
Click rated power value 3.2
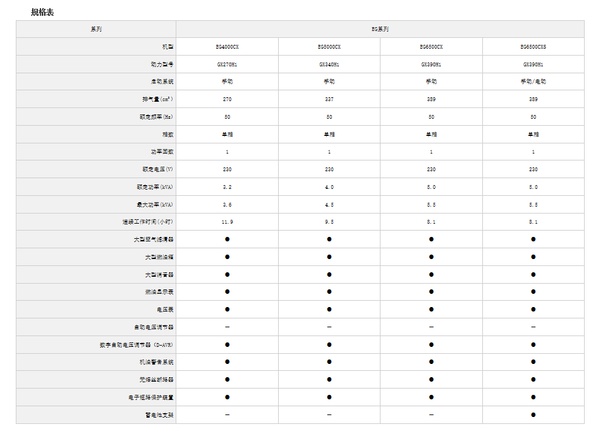(228, 187)
